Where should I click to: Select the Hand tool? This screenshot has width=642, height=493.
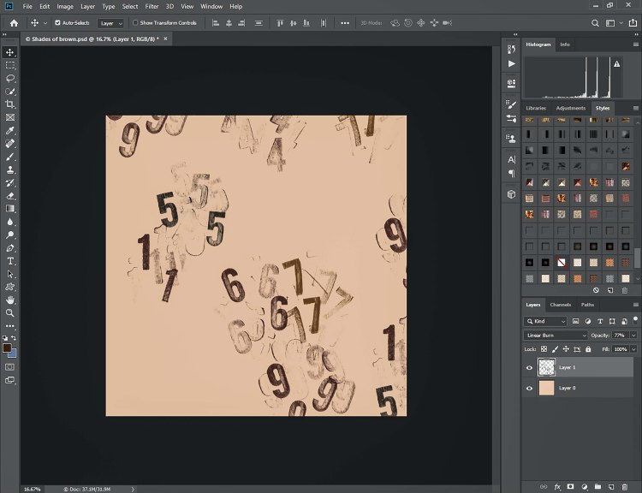point(10,300)
